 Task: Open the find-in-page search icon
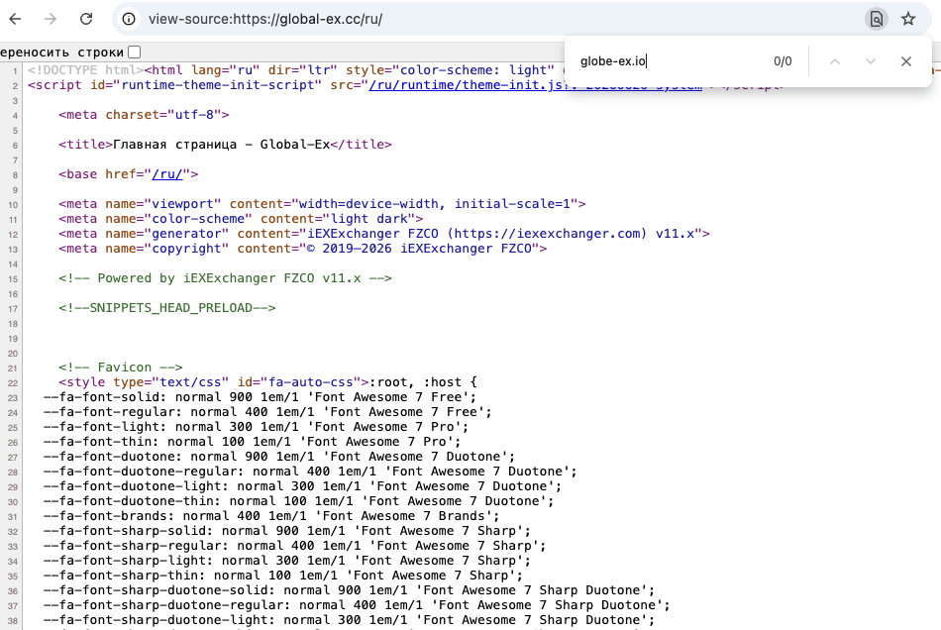(x=877, y=19)
